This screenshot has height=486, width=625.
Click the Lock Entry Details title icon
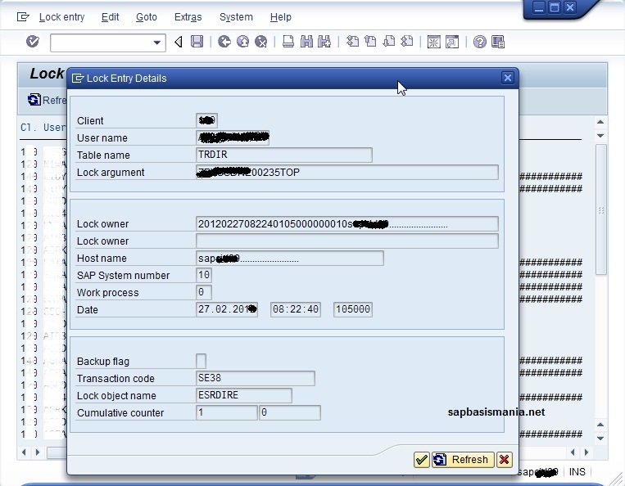(78, 78)
